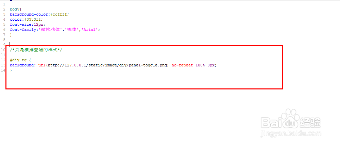Click the 'background:' property on line 13

23,65
